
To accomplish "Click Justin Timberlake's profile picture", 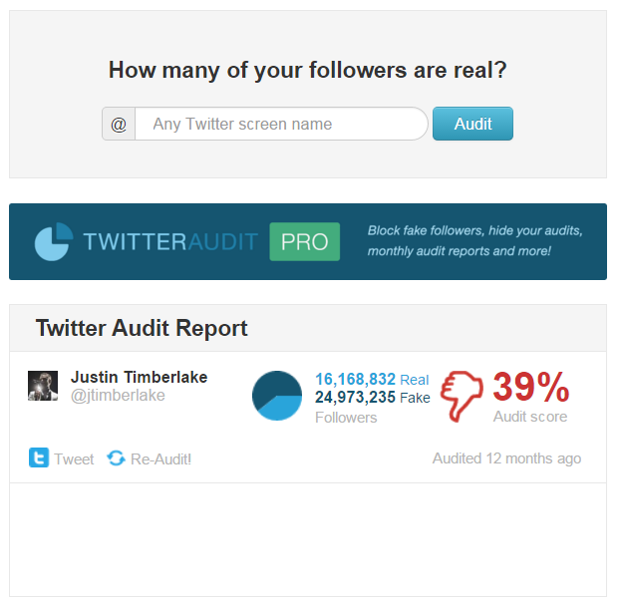I will point(43,386).
